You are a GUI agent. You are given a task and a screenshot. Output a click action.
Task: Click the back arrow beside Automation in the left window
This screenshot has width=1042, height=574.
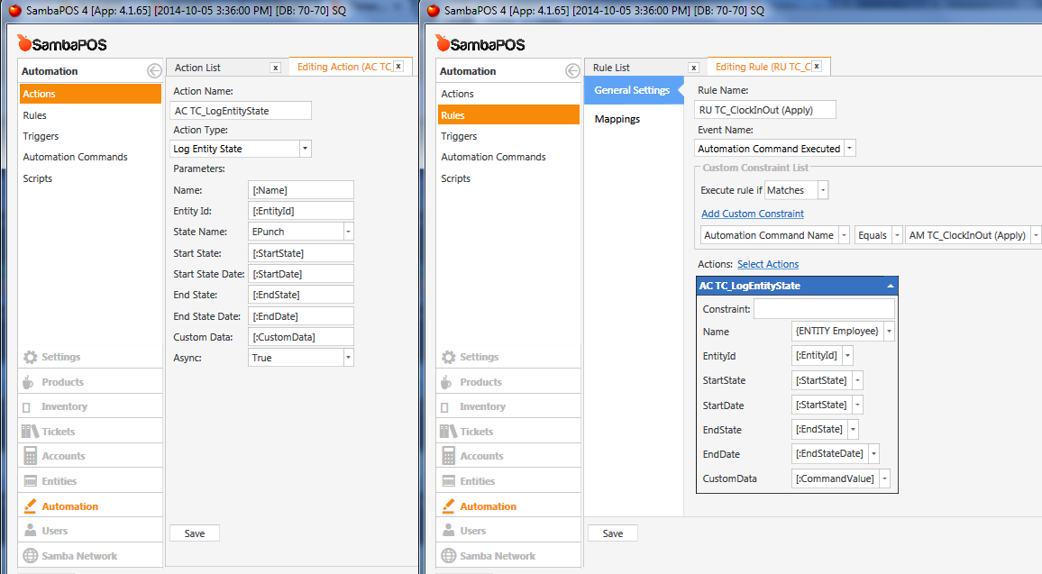(x=154, y=71)
